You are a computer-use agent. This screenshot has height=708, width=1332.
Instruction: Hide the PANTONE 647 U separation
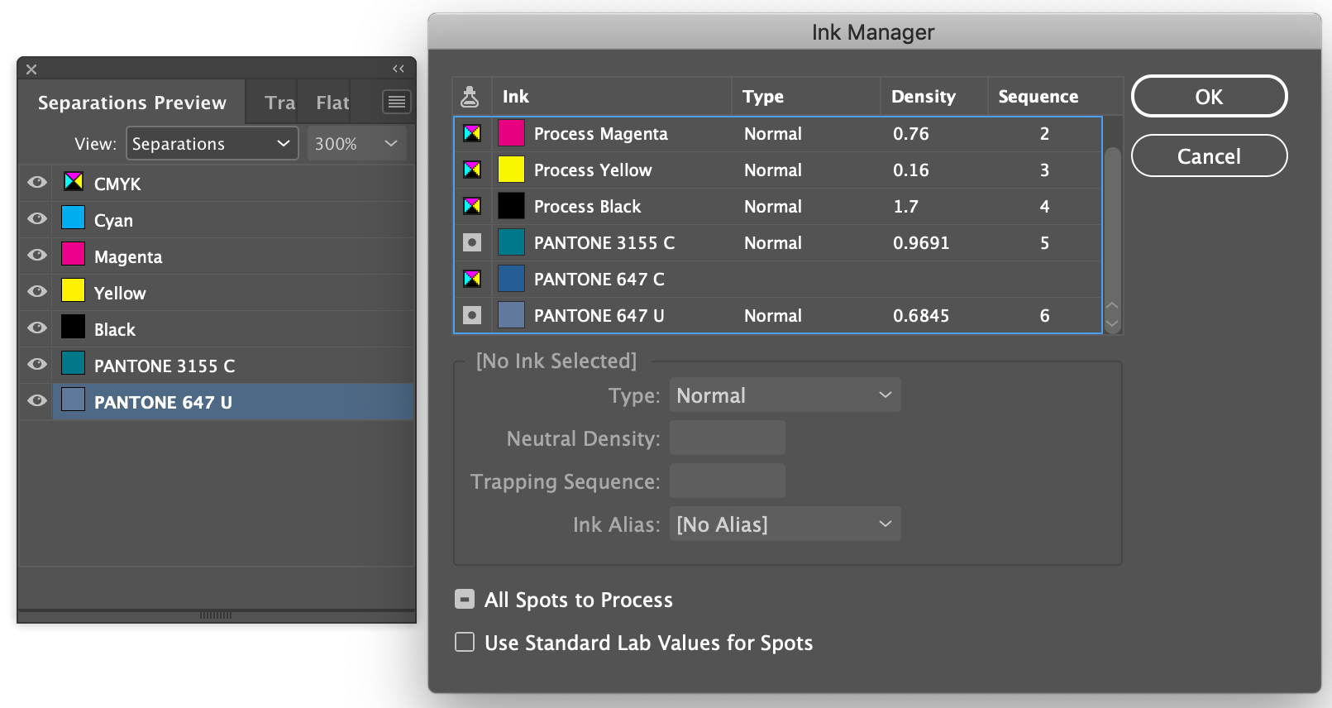pyautogui.click(x=37, y=400)
